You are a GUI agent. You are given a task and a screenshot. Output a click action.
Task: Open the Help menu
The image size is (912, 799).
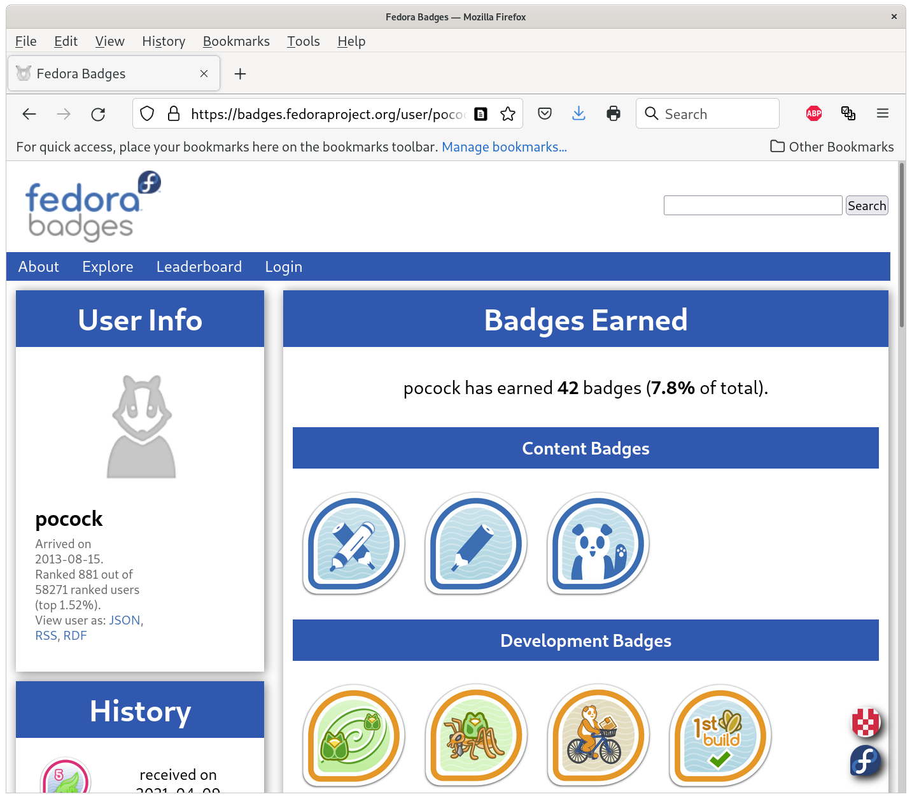tap(351, 41)
